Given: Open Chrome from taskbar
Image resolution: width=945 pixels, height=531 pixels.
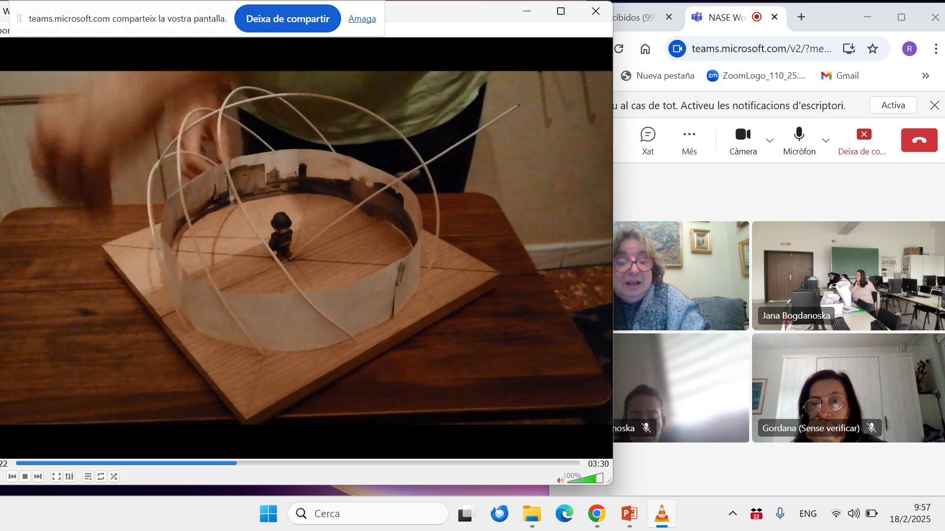Looking at the screenshot, I should (597, 514).
